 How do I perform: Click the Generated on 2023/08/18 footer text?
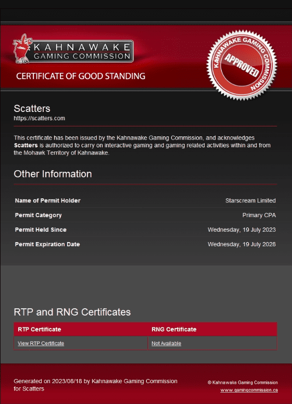pyautogui.click(x=96, y=385)
